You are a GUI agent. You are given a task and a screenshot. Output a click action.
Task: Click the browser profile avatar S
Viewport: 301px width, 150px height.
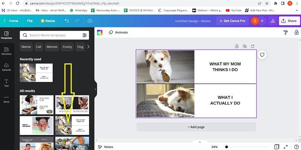(x=290, y=3)
